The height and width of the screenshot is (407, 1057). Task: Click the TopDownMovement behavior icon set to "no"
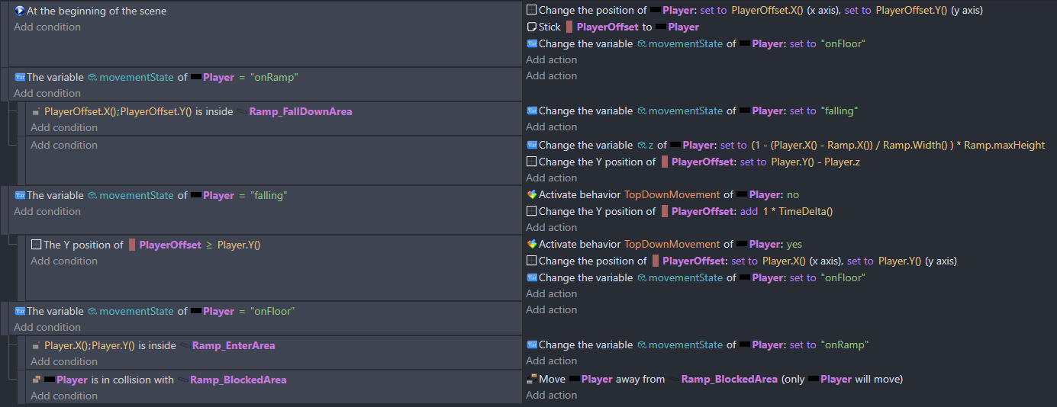[x=532, y=194]
